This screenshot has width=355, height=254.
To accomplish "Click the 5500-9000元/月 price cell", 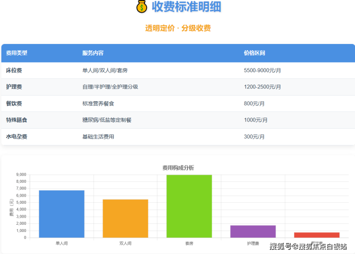I will (262, 70).
